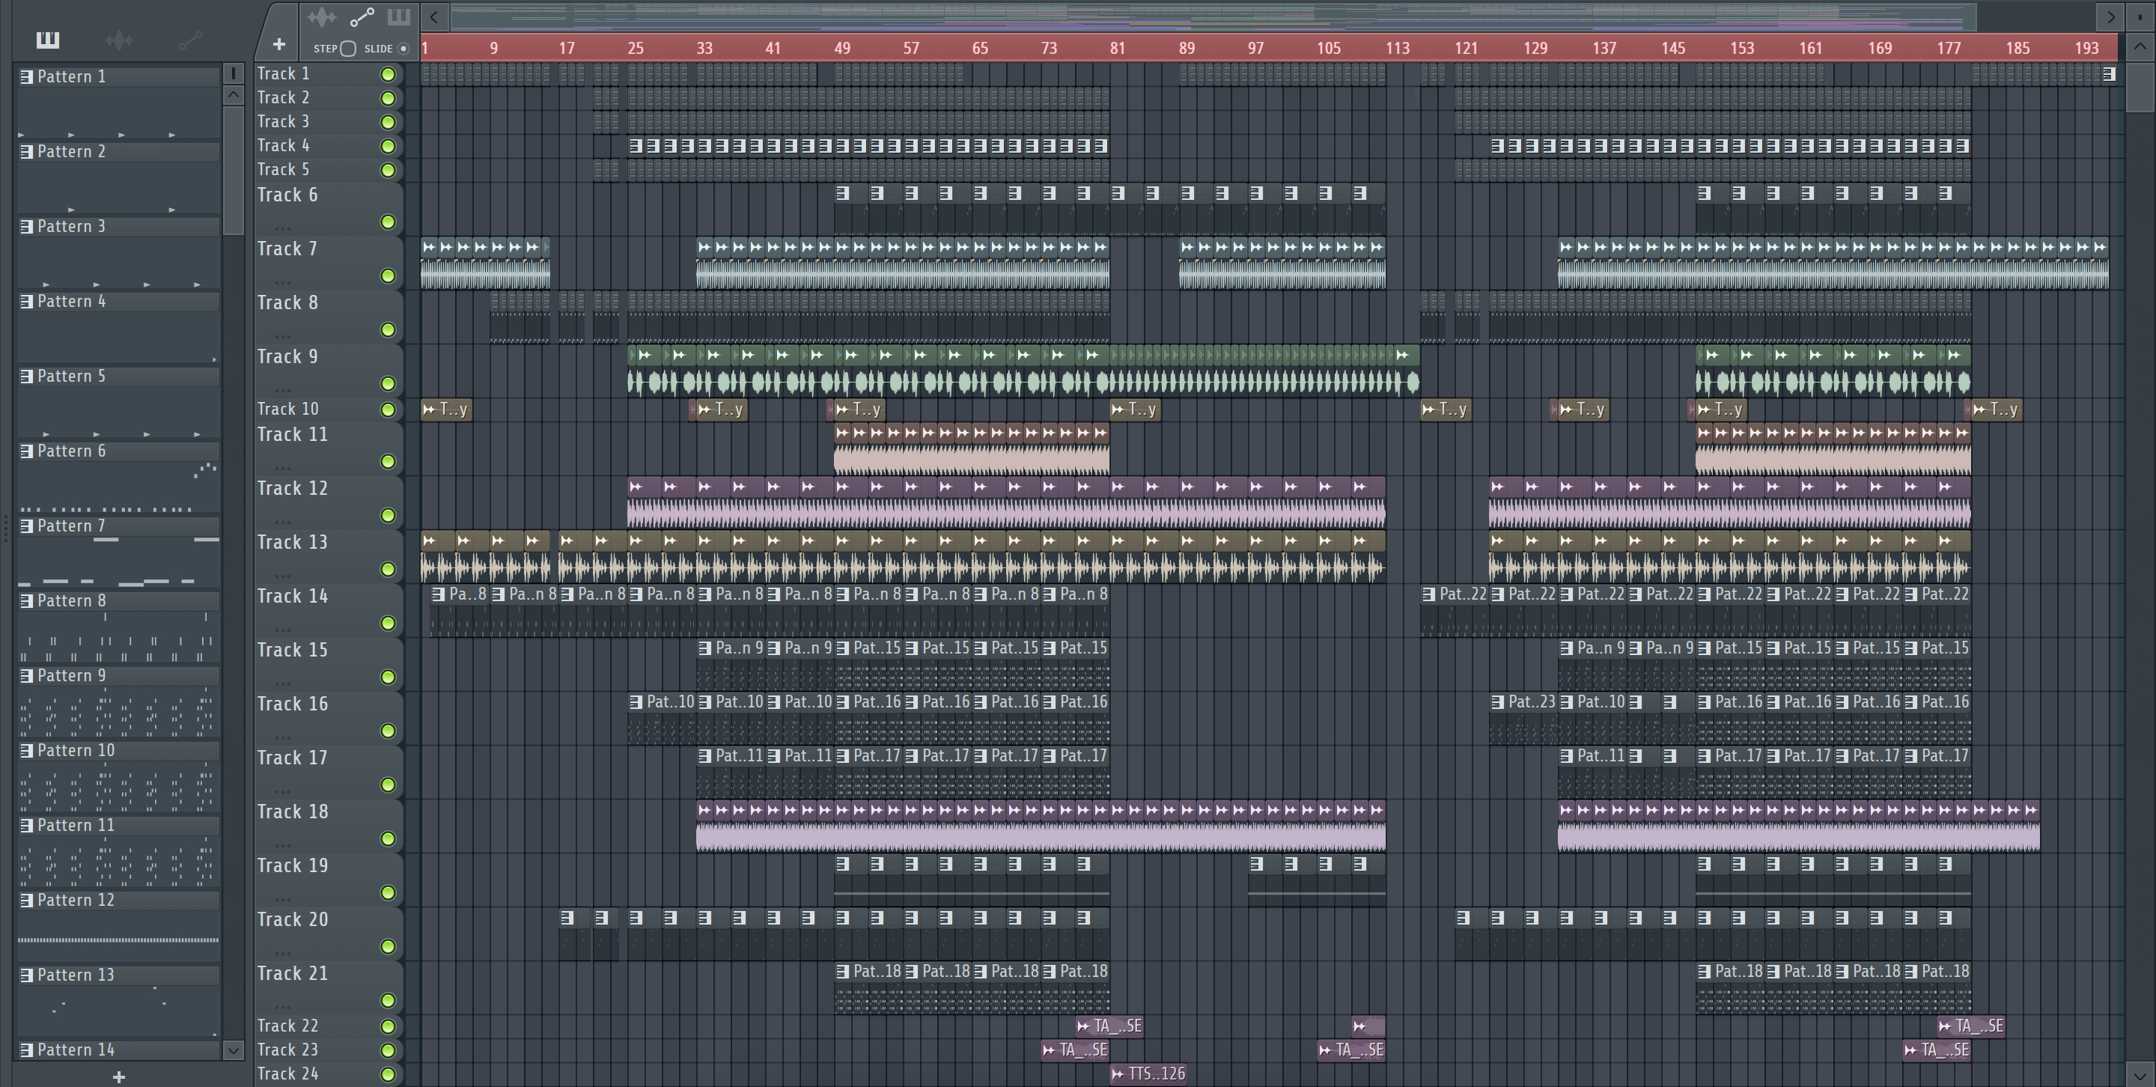Click the piano icon beside Pattern 14

27,1050
